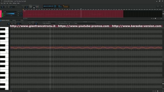
Task: Open the Edit menu
Action: 5,3
